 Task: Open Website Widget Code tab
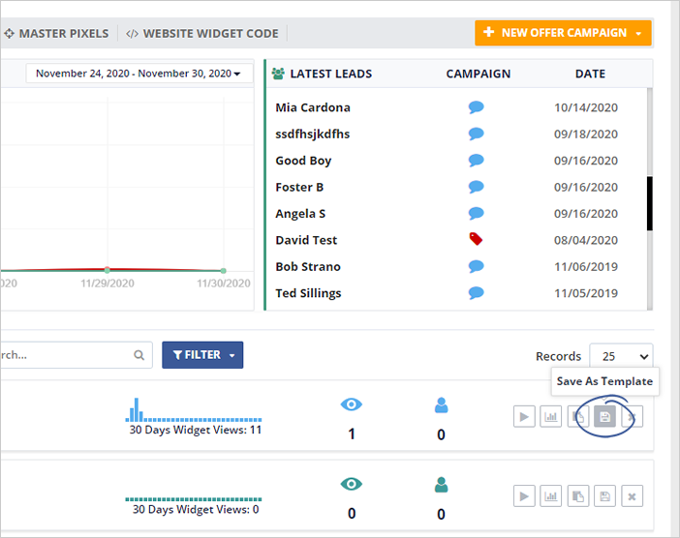[202, 34]
